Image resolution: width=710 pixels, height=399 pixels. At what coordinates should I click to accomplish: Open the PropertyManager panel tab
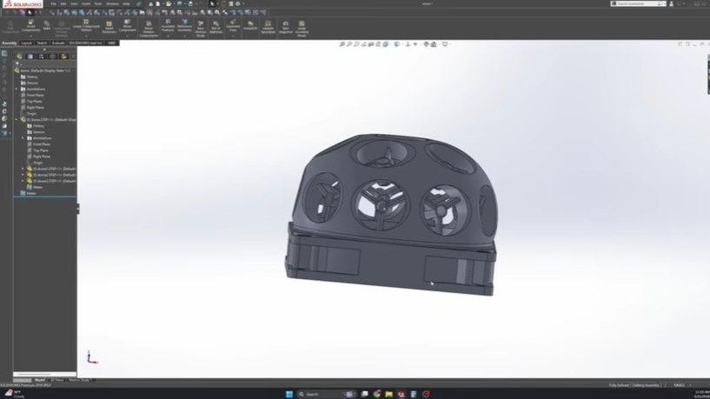point(30,57)
